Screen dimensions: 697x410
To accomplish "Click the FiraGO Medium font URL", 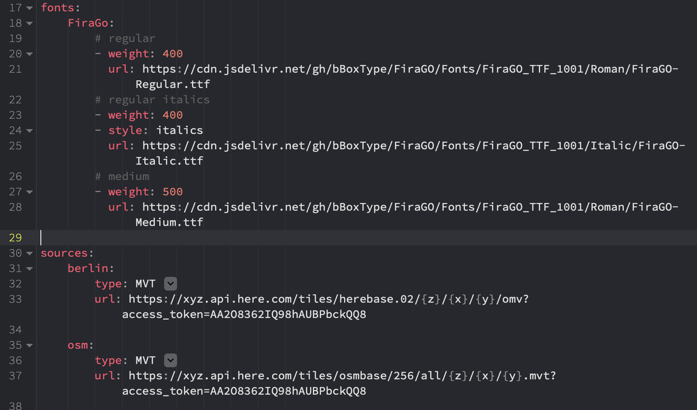I will coord(410,215).
